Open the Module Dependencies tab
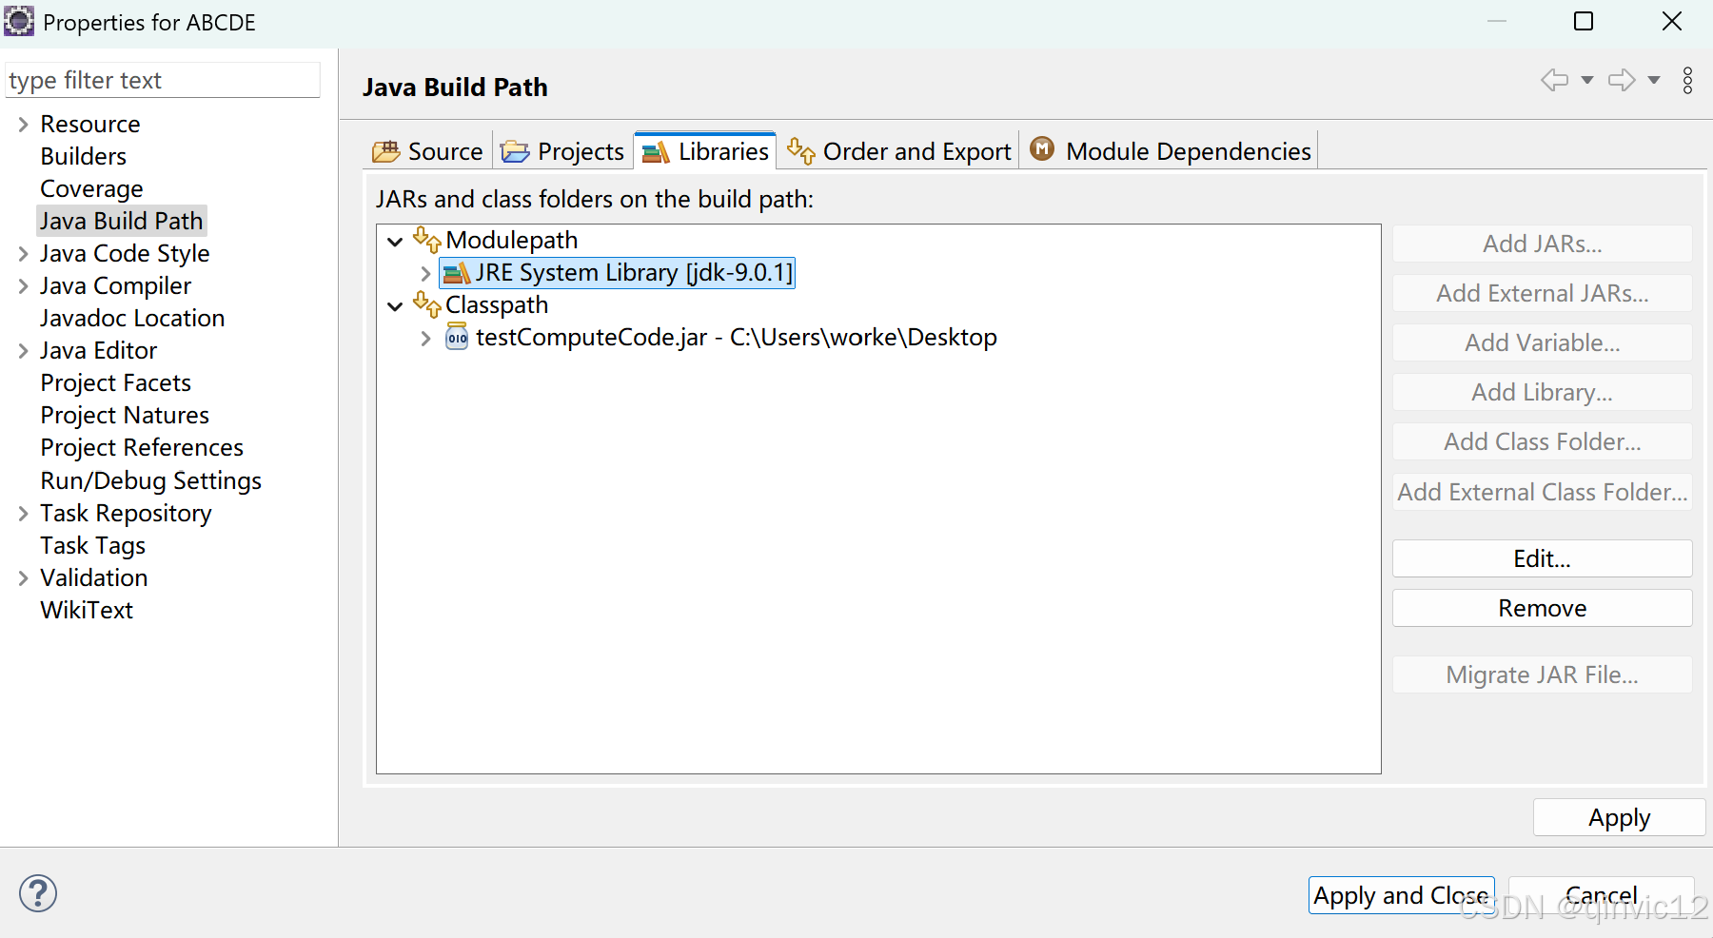This screenshot has height=938, width=1713. tap(1171, 151)
